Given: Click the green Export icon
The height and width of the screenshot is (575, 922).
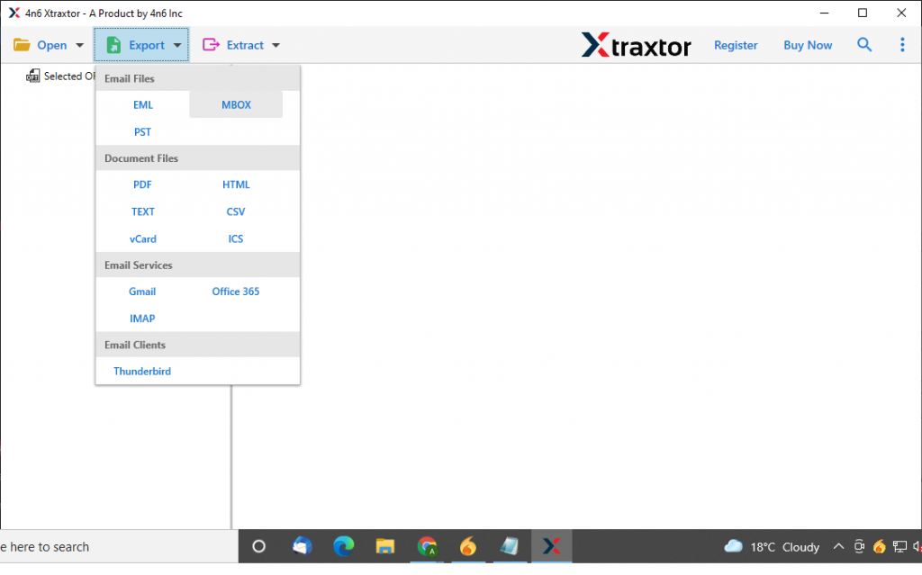Looking at the screenshot, I should click(113, 44).
